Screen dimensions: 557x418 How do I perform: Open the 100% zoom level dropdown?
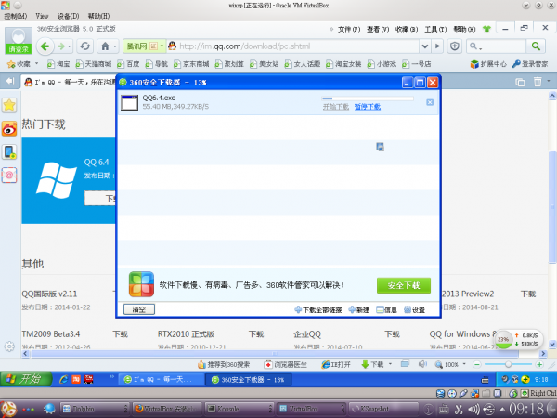464,364
